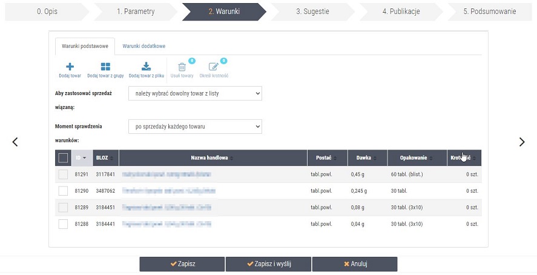Image resolution: width=537 pixels, height=275 pixels.
Task: Go to next step with right arrow
Action: (522, 142)
